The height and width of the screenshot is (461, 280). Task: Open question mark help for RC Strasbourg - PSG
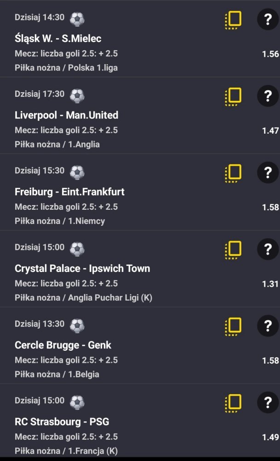(268, 402)
